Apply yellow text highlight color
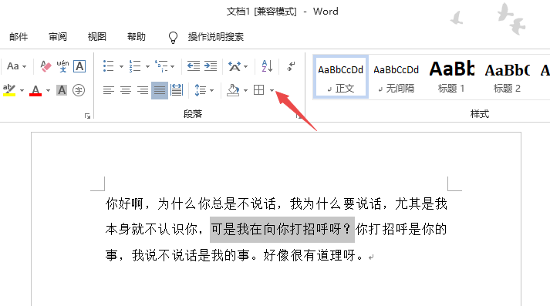 pos(9,90)
